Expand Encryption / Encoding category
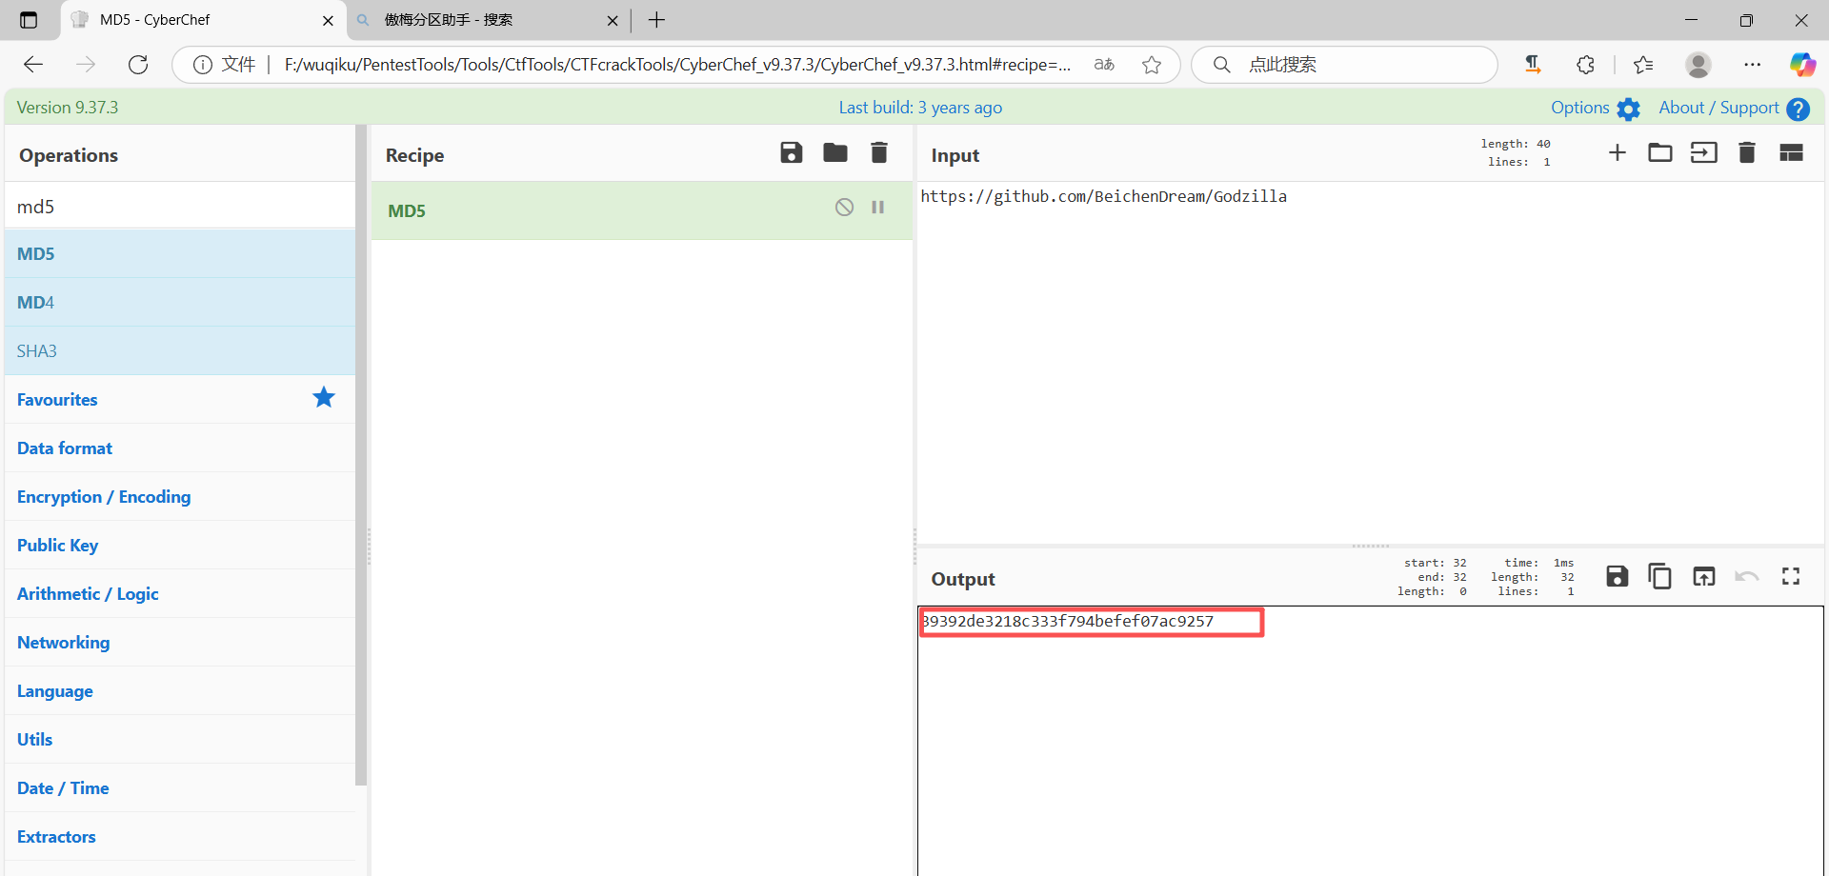The height and width of the screenshot is (876, 1829). [180, 497]
